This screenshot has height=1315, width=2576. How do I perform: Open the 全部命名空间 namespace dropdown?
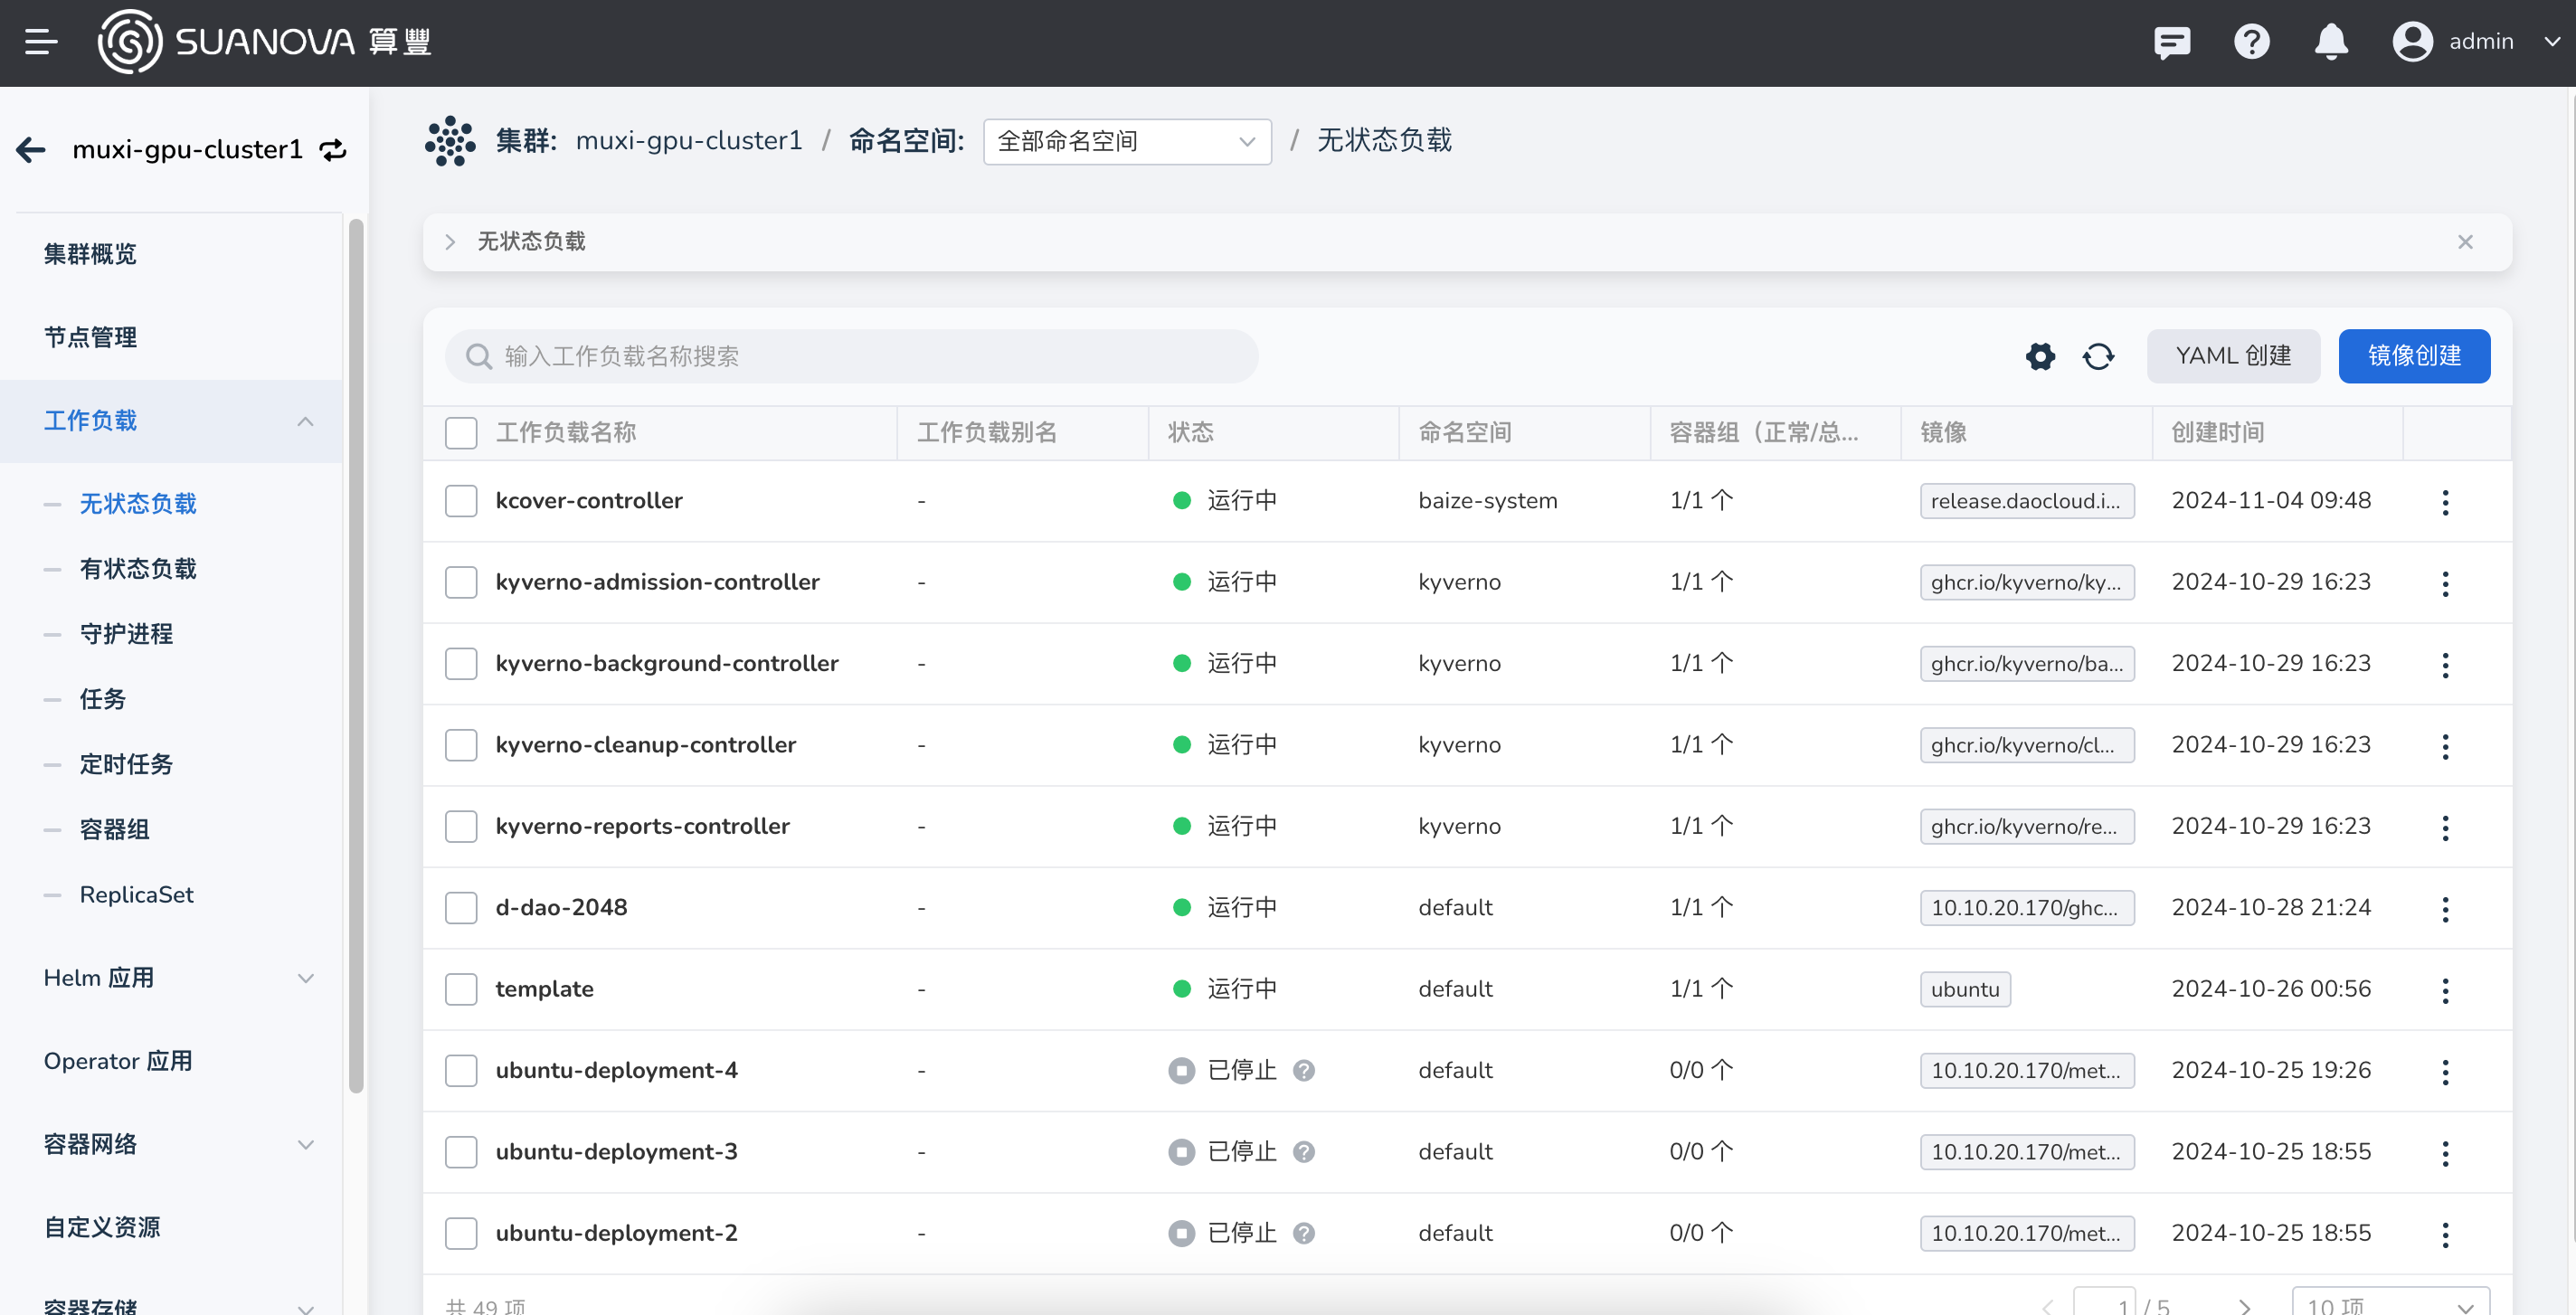[x=1127, y=142]
